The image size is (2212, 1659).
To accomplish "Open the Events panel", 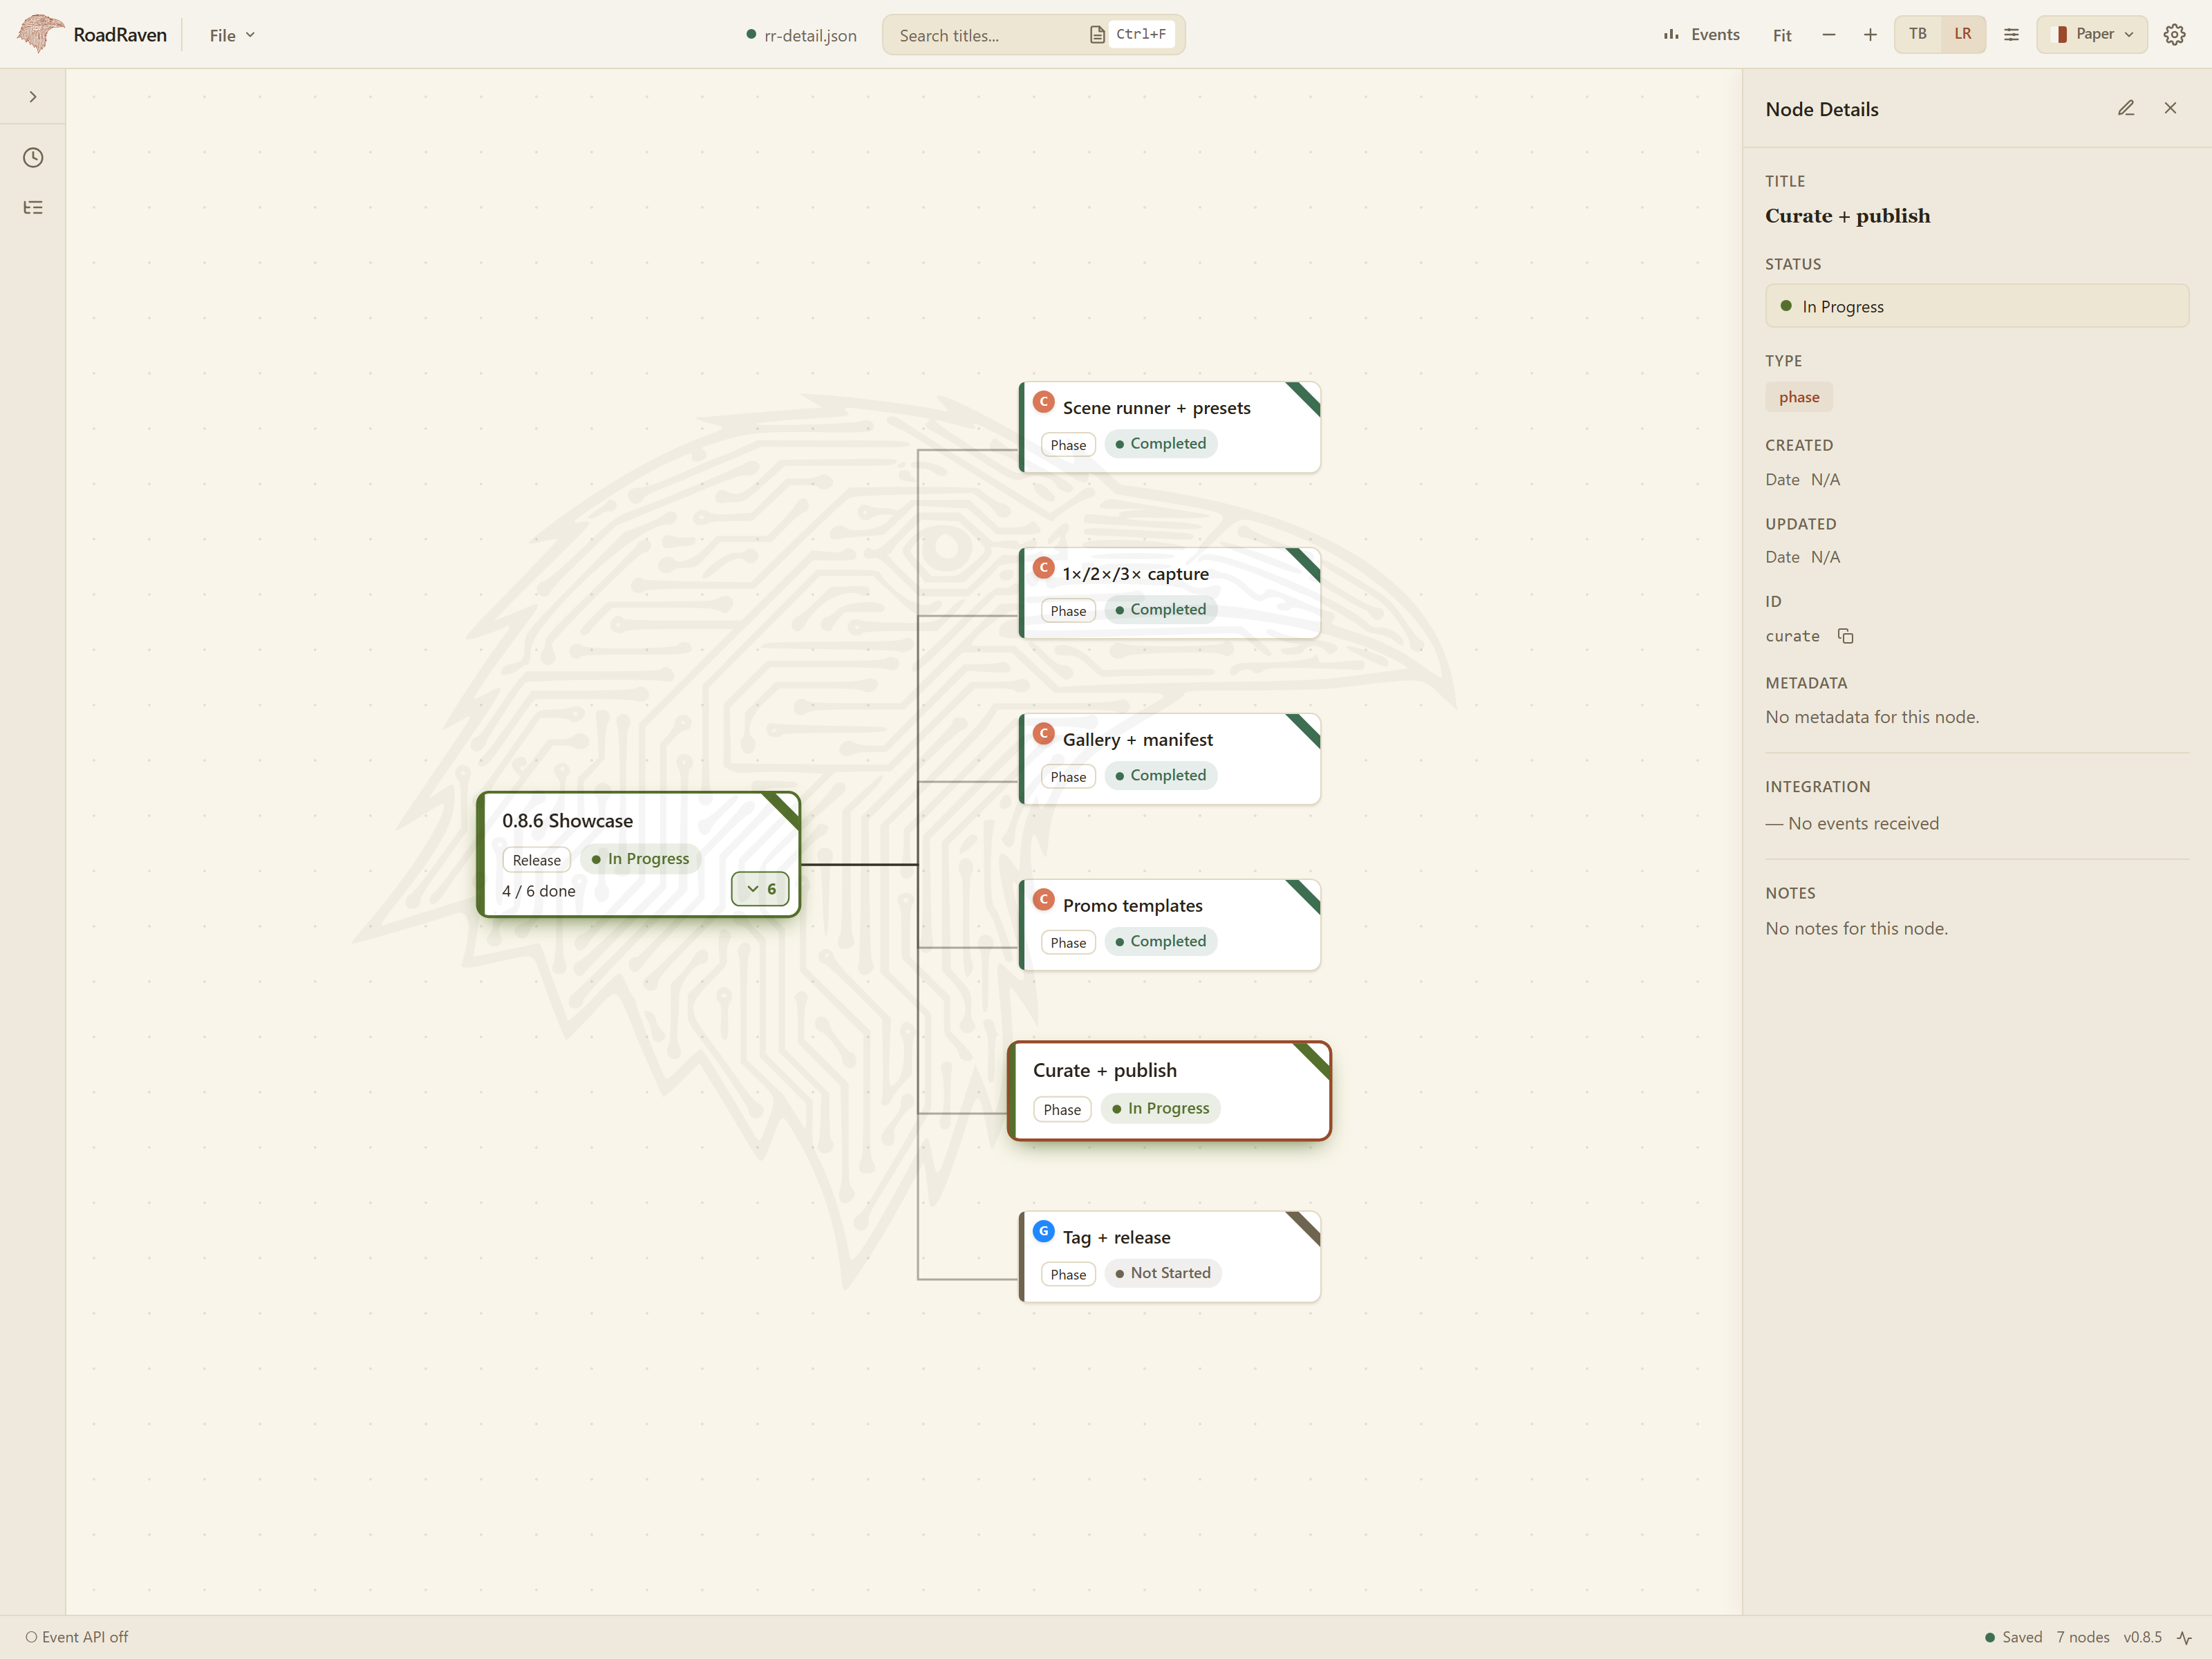I will 1701,35.
